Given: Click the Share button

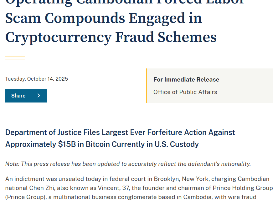Looking at the screenshot, I should (x=19, y=96).
